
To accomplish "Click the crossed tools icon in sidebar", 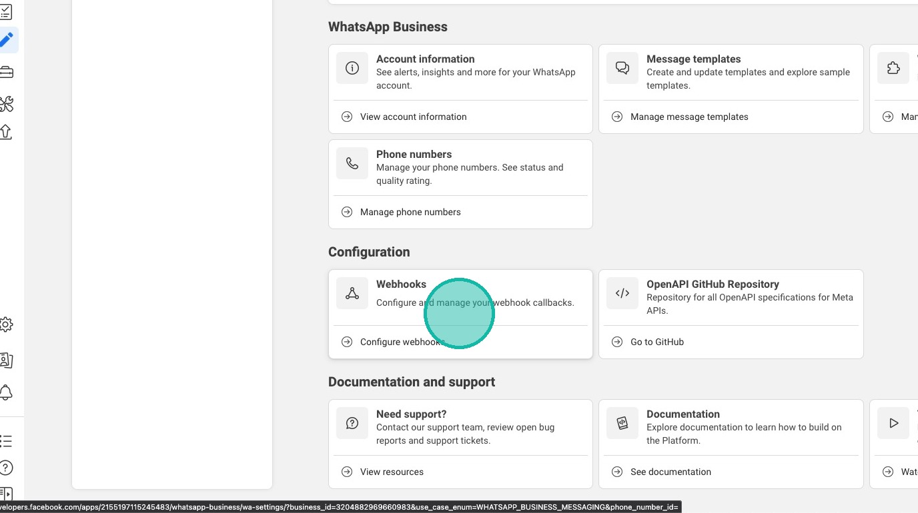I will point(6,104).
